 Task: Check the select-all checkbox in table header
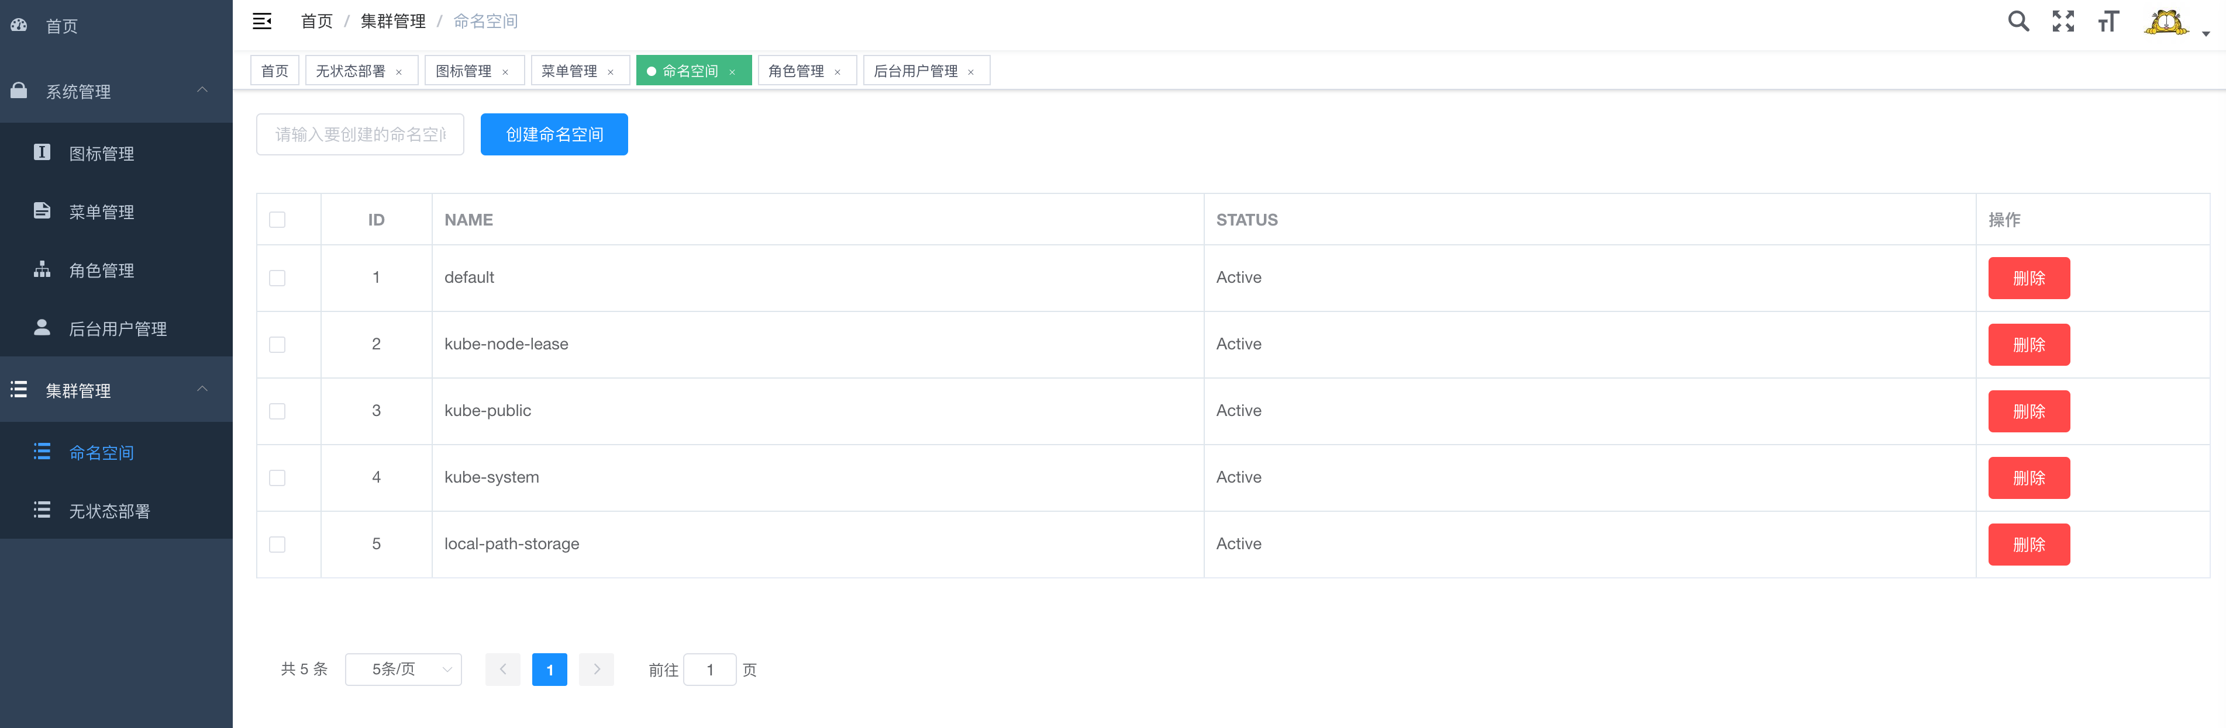click(277, 219)
